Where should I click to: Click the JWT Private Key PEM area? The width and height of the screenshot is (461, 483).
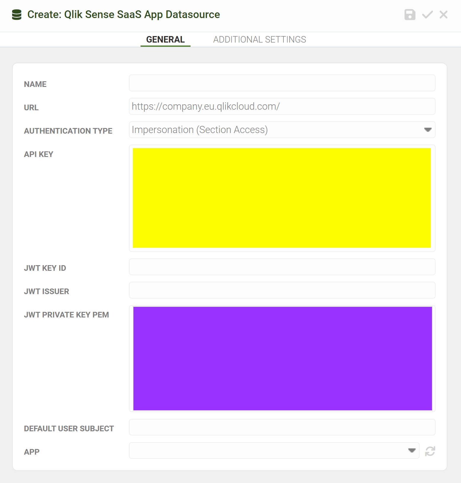click(282, 359)
